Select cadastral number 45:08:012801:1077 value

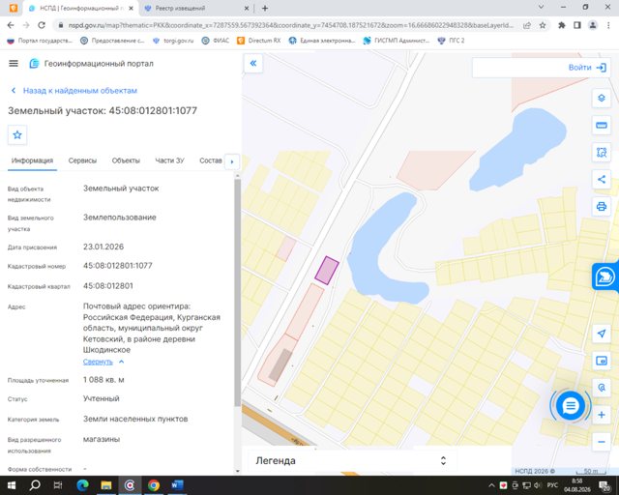click(x=118, y=266)
